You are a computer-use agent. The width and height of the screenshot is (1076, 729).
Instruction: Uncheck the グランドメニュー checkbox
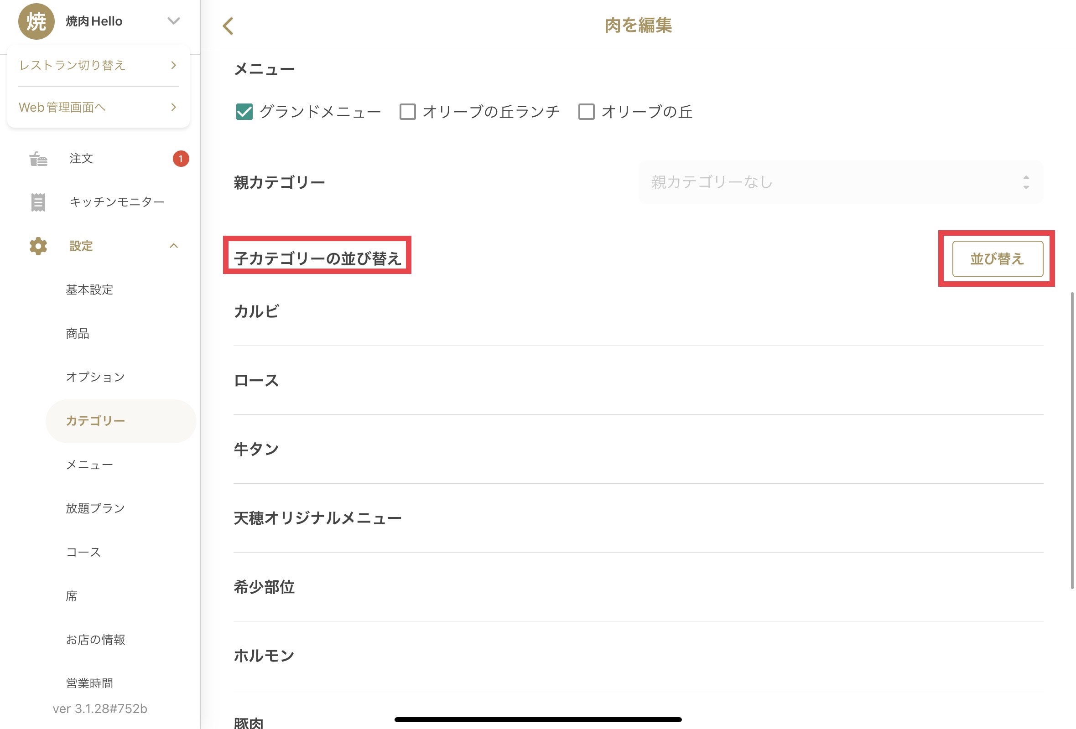pos(244,112)
